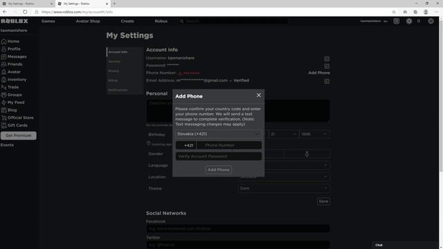Go back in the browser
The height and width of the screenshot is (249, 443).
coord(5,12)
